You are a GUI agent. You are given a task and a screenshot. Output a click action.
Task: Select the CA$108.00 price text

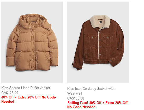(76, 98)
